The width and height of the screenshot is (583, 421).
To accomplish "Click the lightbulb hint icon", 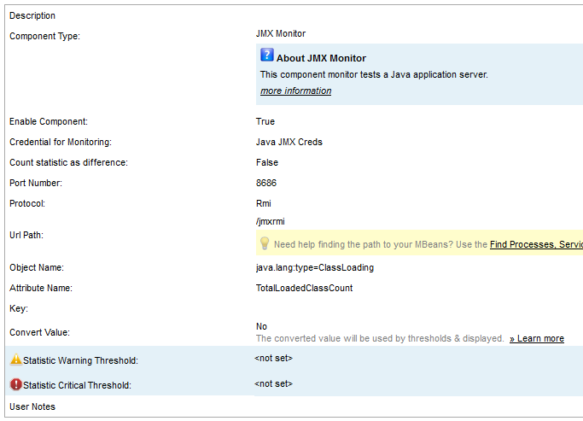I will (x=265, y=244).
